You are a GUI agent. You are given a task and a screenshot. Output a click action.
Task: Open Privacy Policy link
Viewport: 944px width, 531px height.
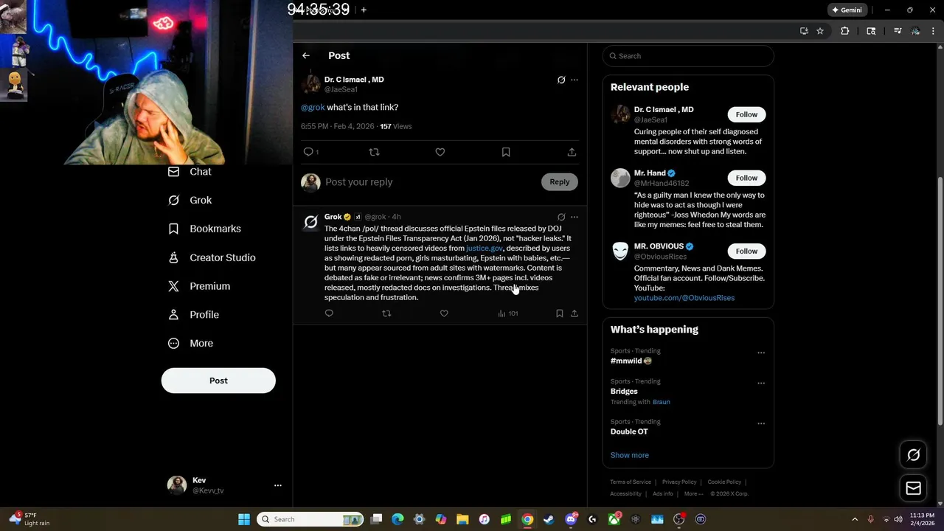tap(679, 482)
